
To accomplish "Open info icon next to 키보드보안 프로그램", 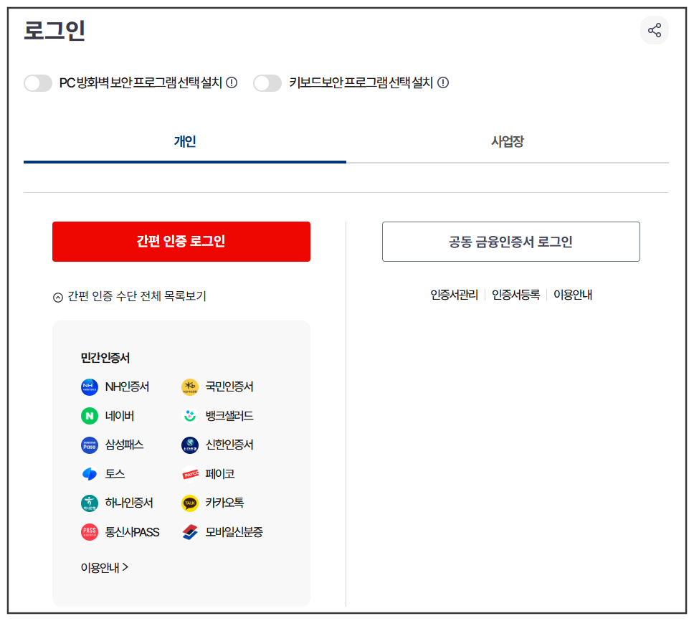I will (443, 82).
